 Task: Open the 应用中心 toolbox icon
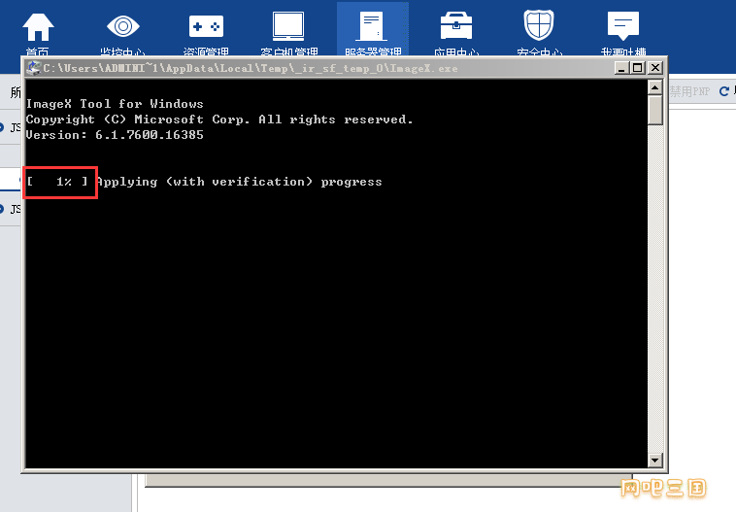[456, 26]
